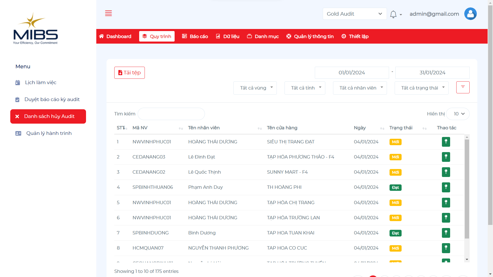Screen dimensions: 493x277
Task: Expand the Tất cả tỉnh filter
Action: (305, 88)
